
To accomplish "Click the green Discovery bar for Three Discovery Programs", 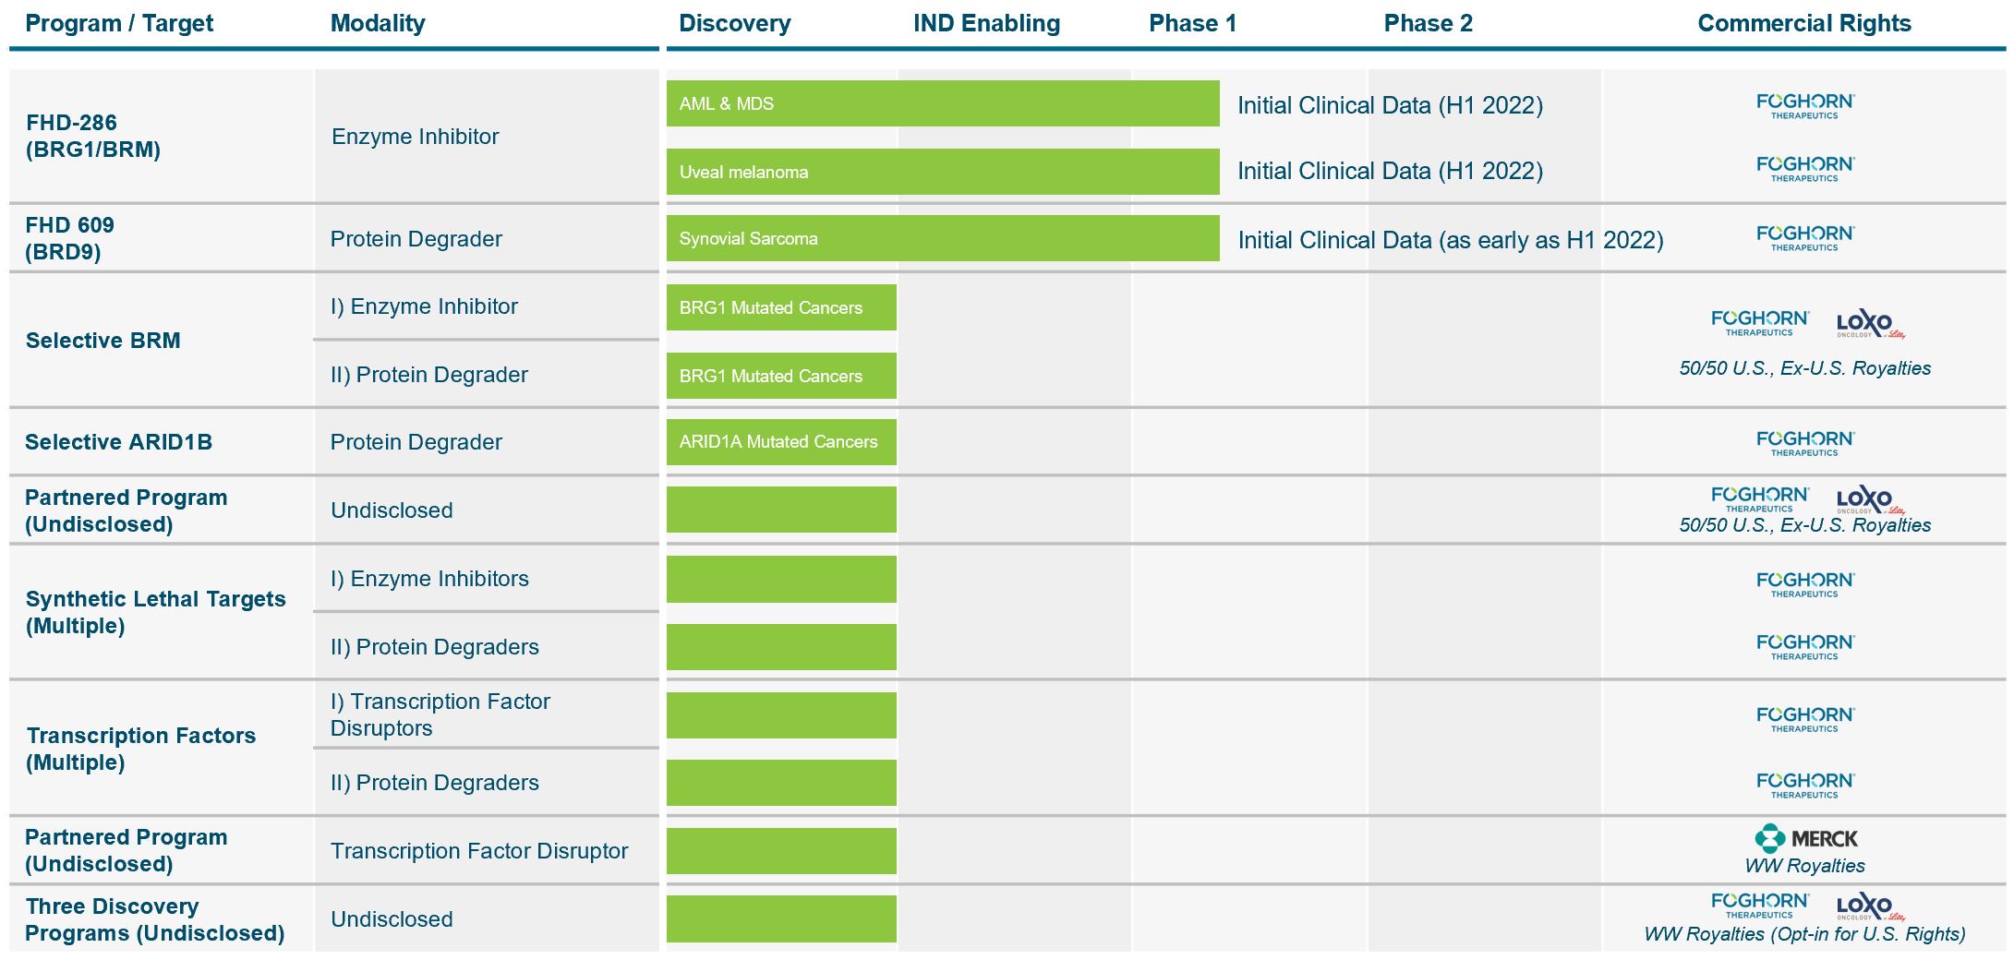I will (x=781, y=918).
